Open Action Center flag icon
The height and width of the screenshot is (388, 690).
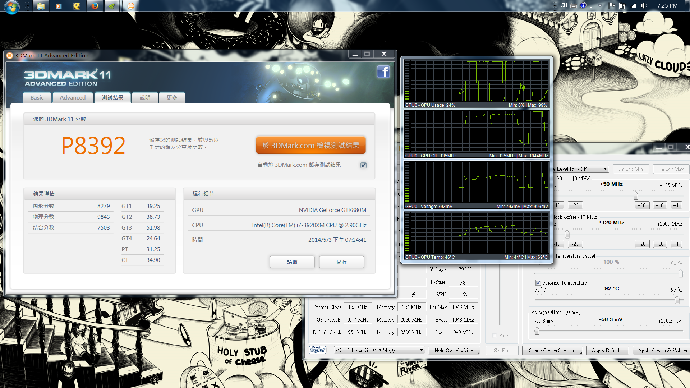611,5
